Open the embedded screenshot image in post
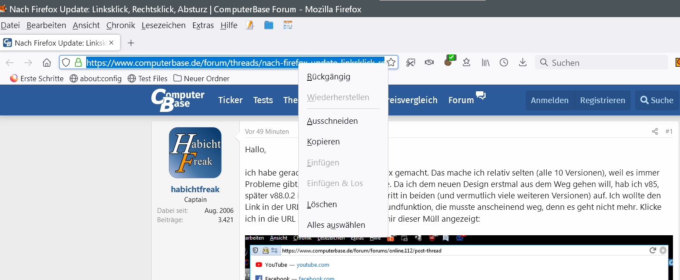This screenshot has height=280, width=680. pos(459,258)
